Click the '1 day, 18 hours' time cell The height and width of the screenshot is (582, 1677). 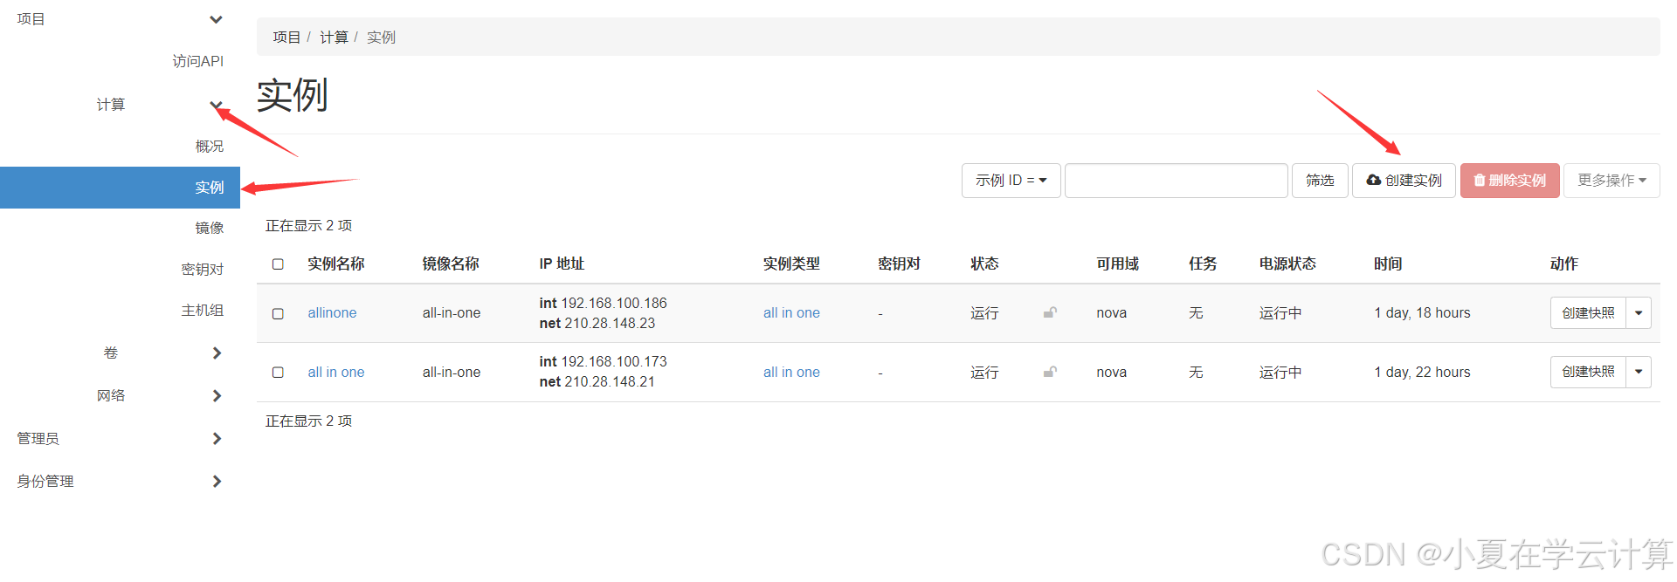tap(1422, 313)
